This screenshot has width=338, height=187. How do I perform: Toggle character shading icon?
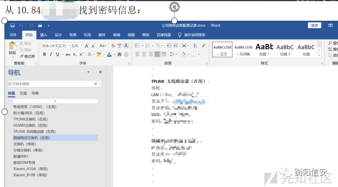coord(119,55)
